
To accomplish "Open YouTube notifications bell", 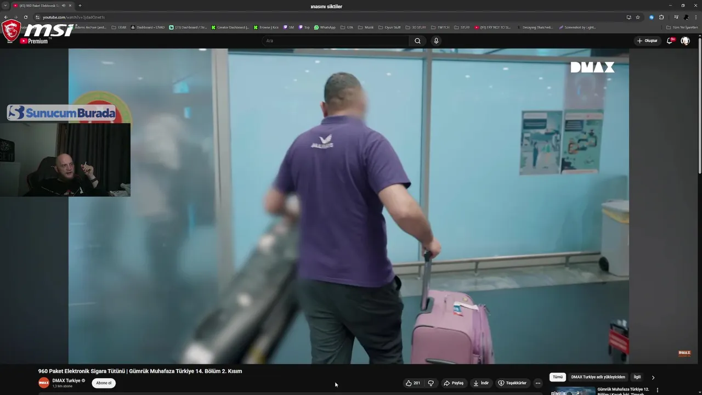I will click(x=670, y=41).
